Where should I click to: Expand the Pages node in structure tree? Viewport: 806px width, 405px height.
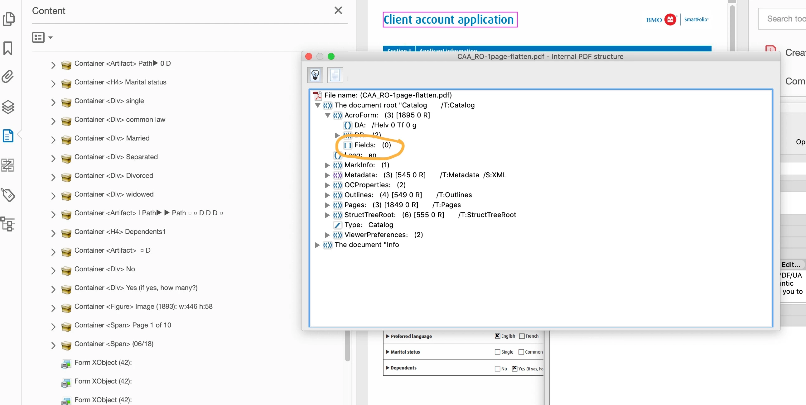pyautogui.click(x=327, y=205)
